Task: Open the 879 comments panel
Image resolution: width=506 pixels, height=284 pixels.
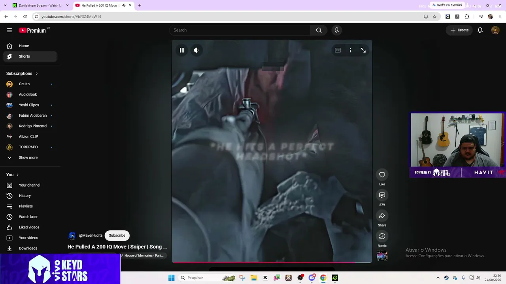Action: click(x=382, y=195)
